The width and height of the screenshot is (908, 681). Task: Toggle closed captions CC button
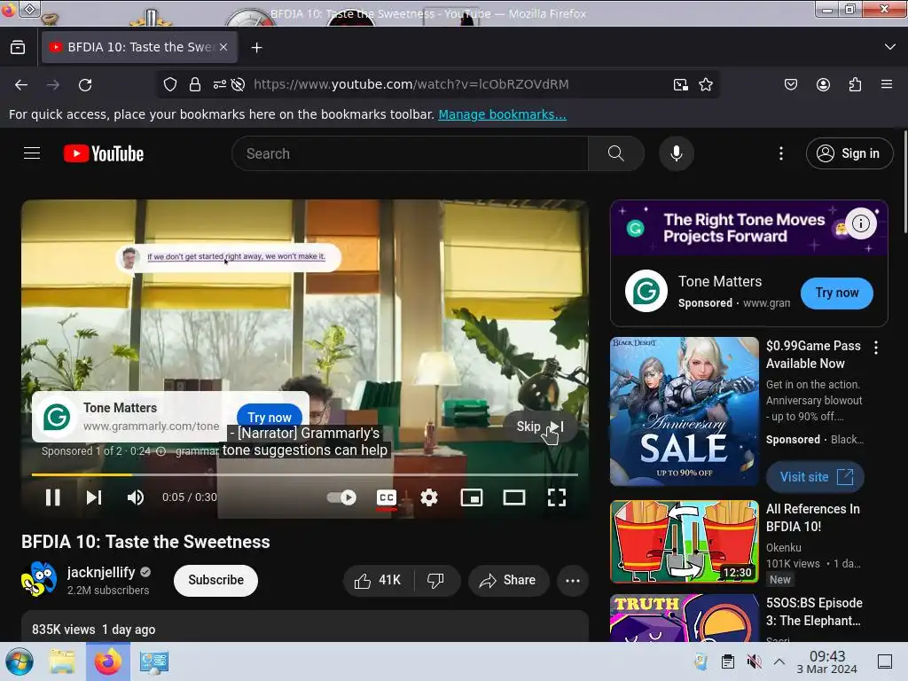tap(387, 497)
